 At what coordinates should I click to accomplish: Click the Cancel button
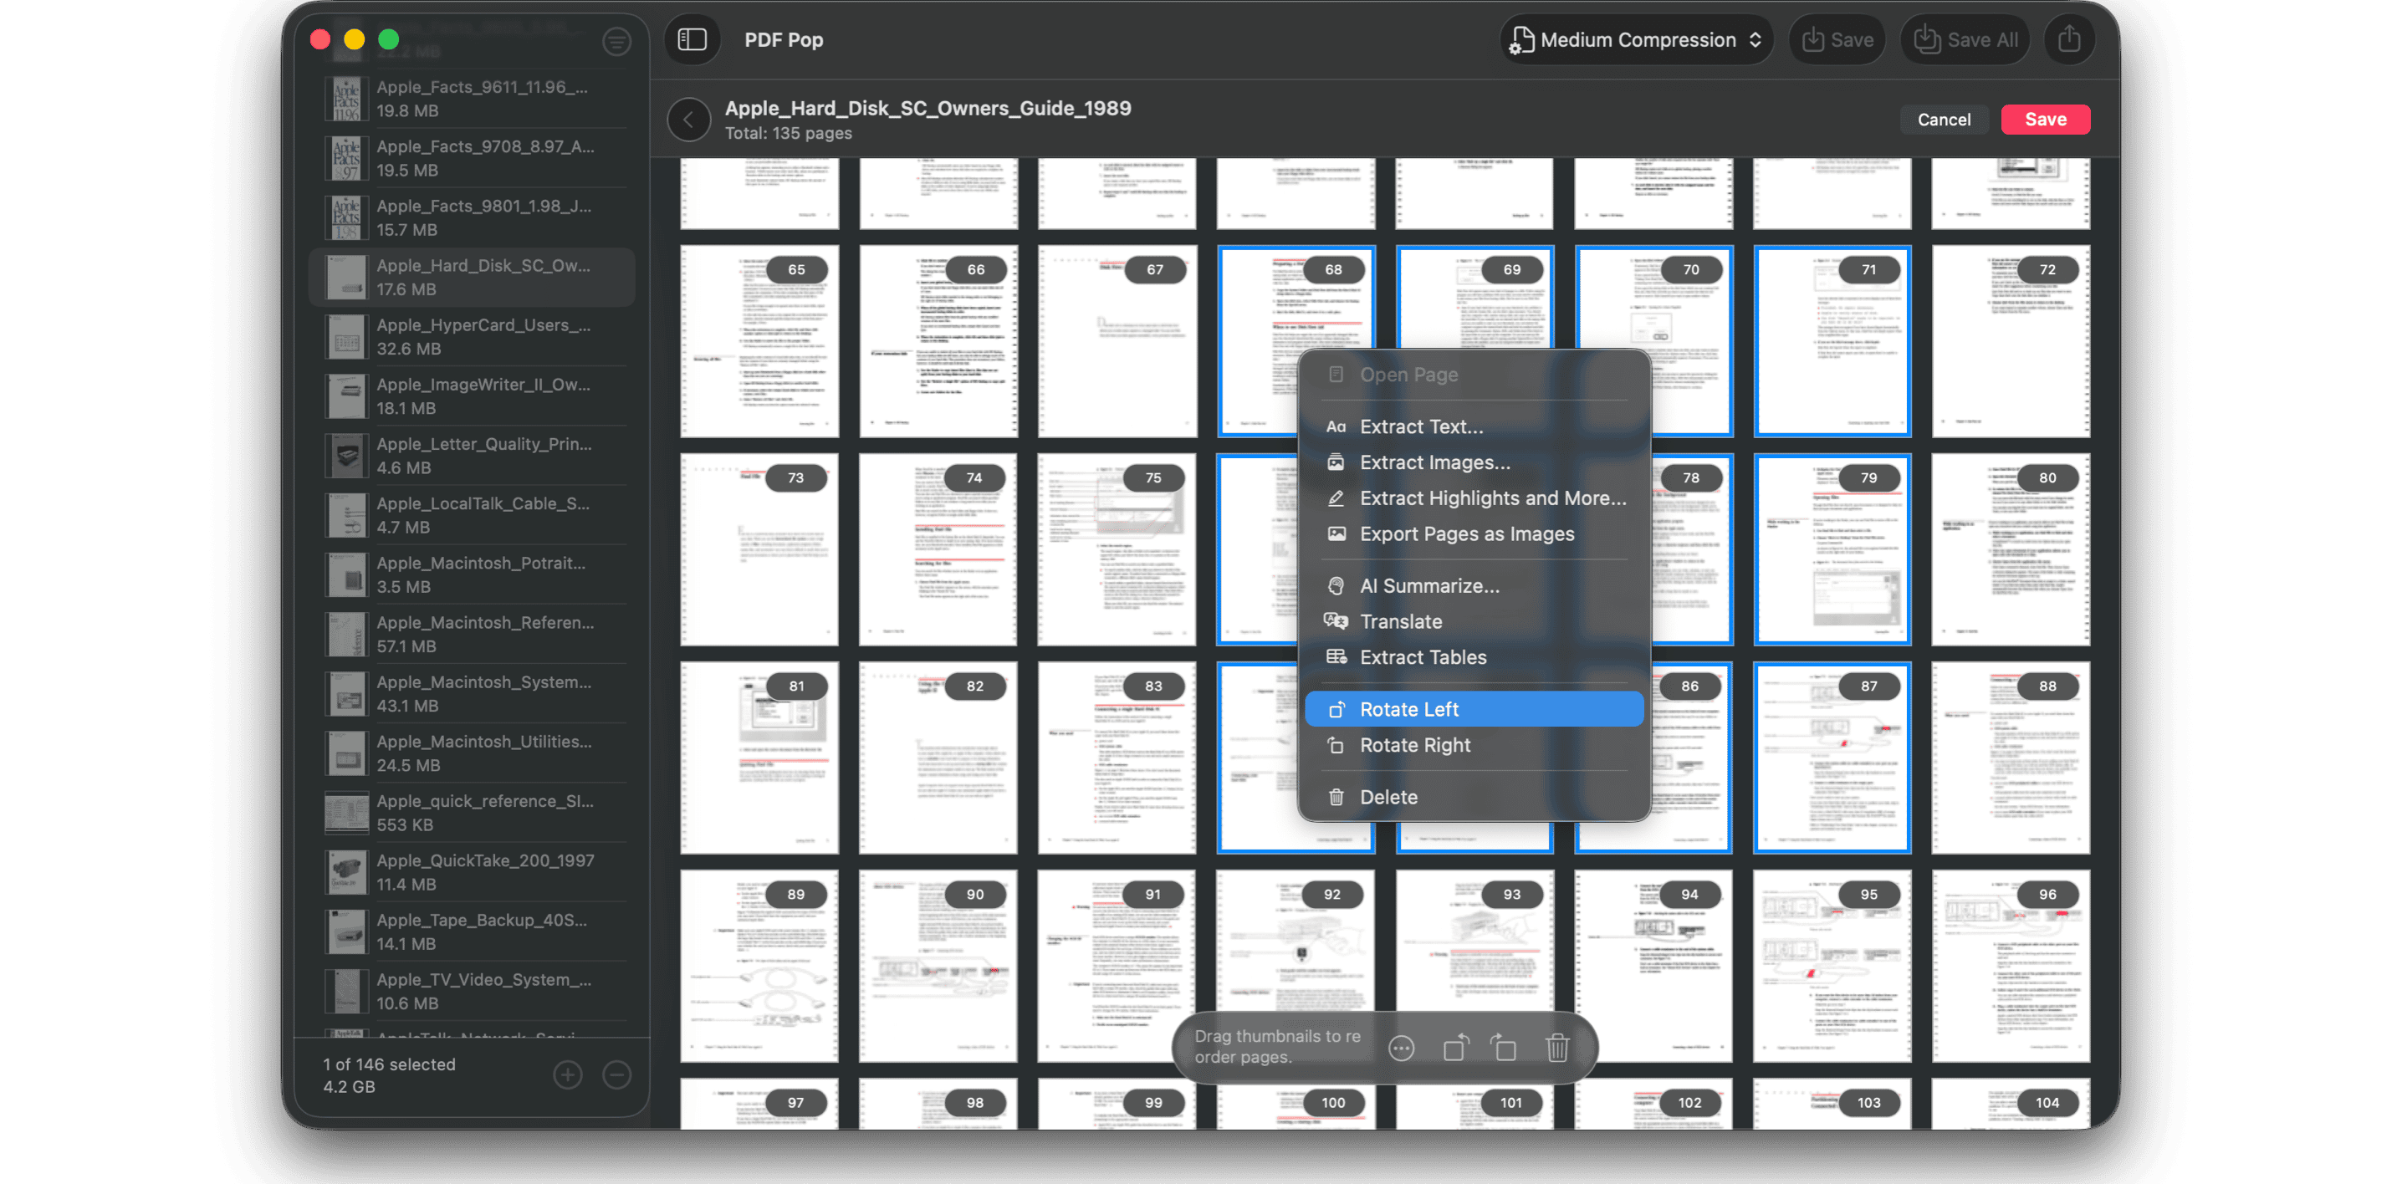click(x=1943, y=120)
